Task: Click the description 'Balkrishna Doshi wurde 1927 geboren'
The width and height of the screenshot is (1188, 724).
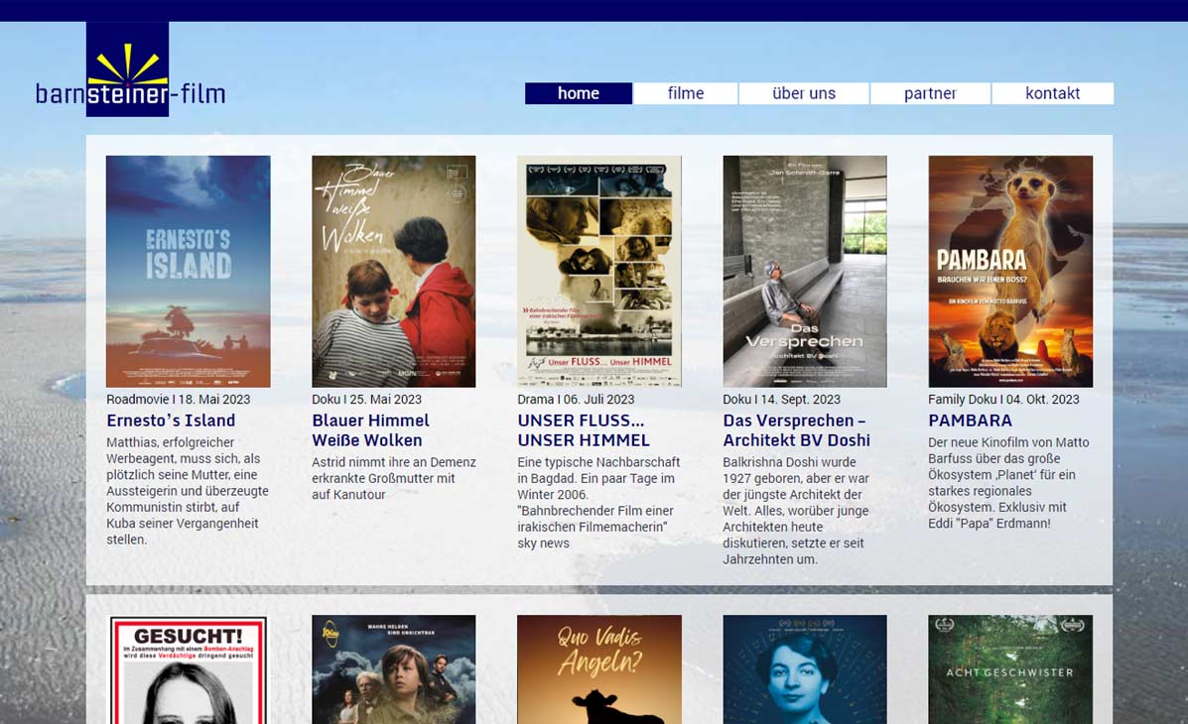Action: [796, 511]
